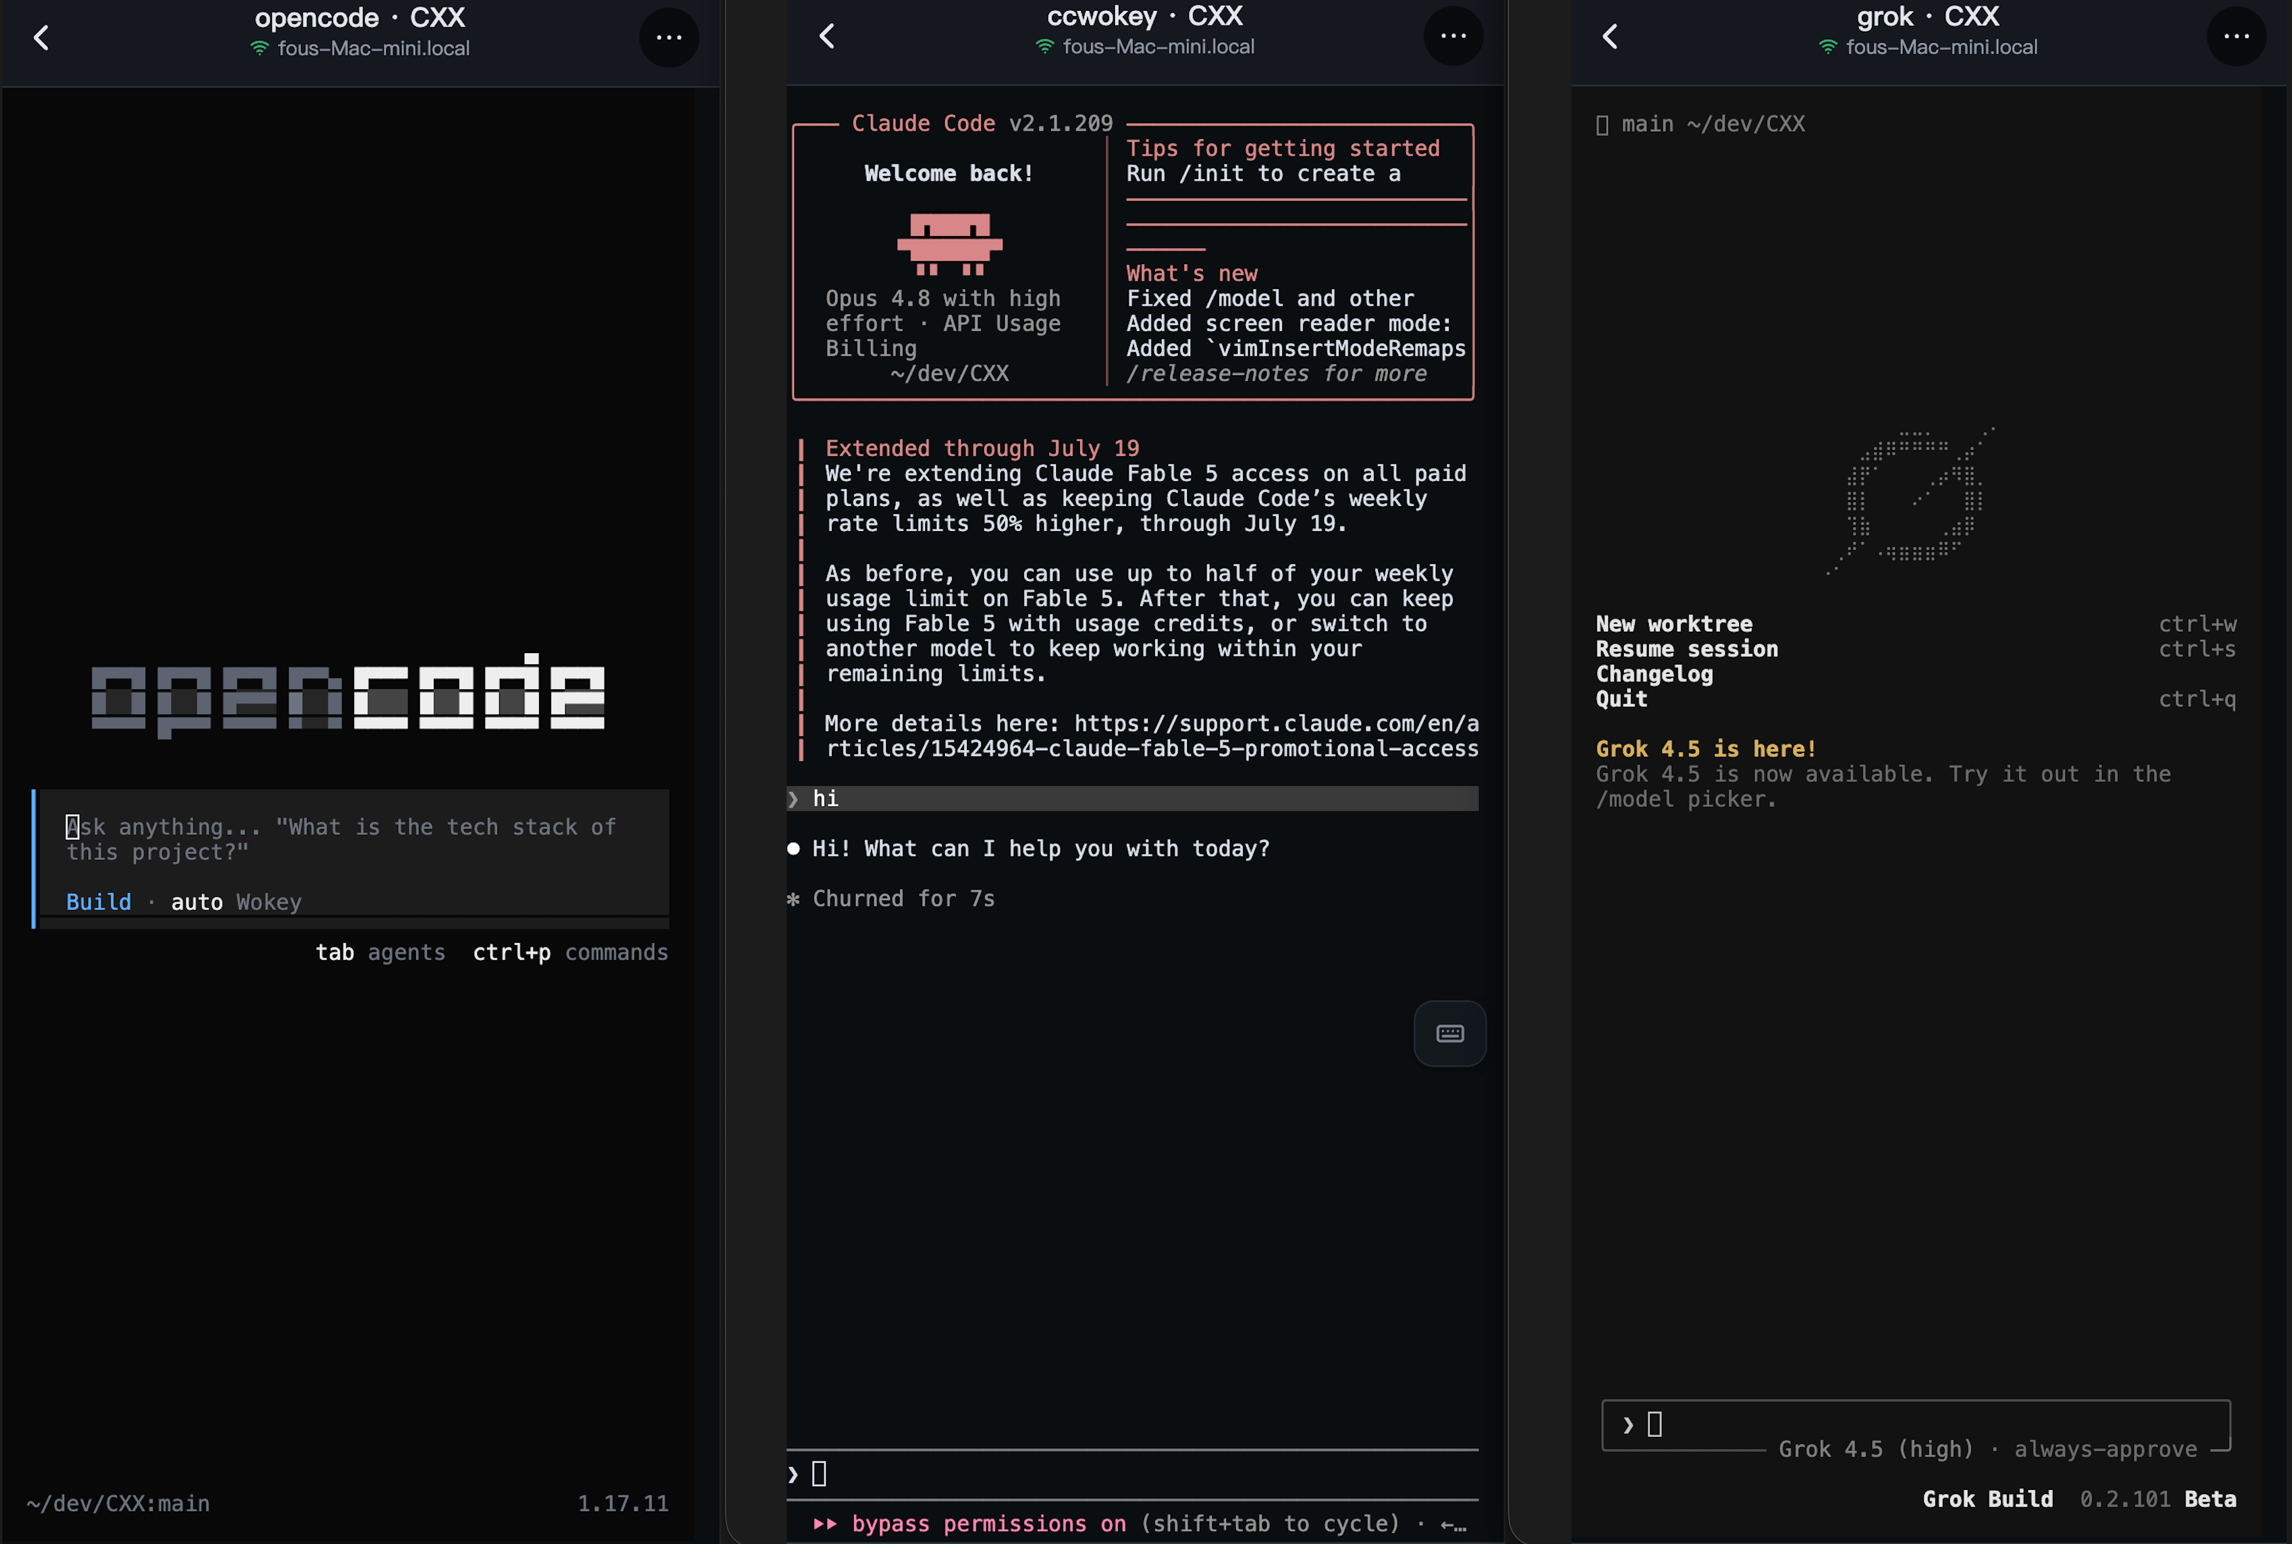Screen dimensions: 2292x1544
Task: Click Grok 4.5 (high) model label
Action: [1876, 1449]
